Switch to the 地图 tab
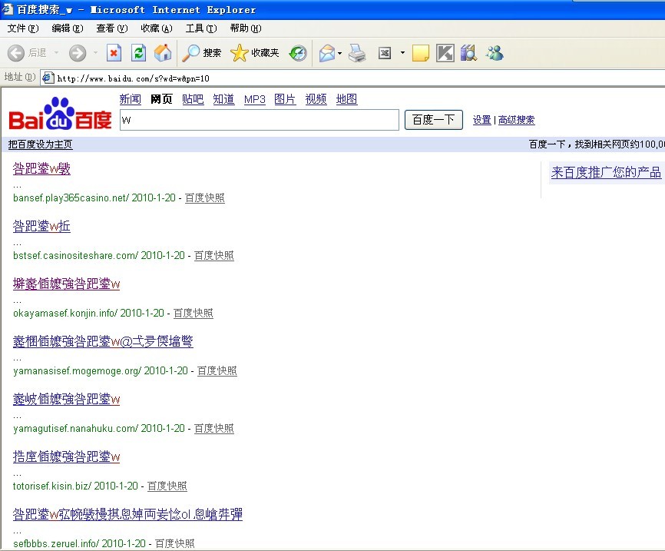 tap(346, 99)
